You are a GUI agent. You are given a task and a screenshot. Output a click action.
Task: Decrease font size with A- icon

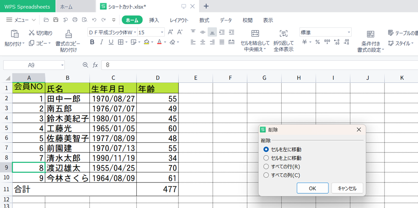(x=180, y=32)
